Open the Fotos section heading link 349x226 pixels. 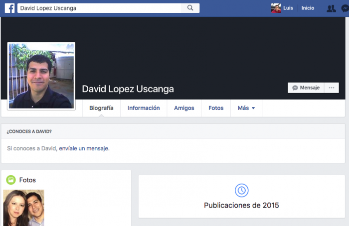pos(27,180)
